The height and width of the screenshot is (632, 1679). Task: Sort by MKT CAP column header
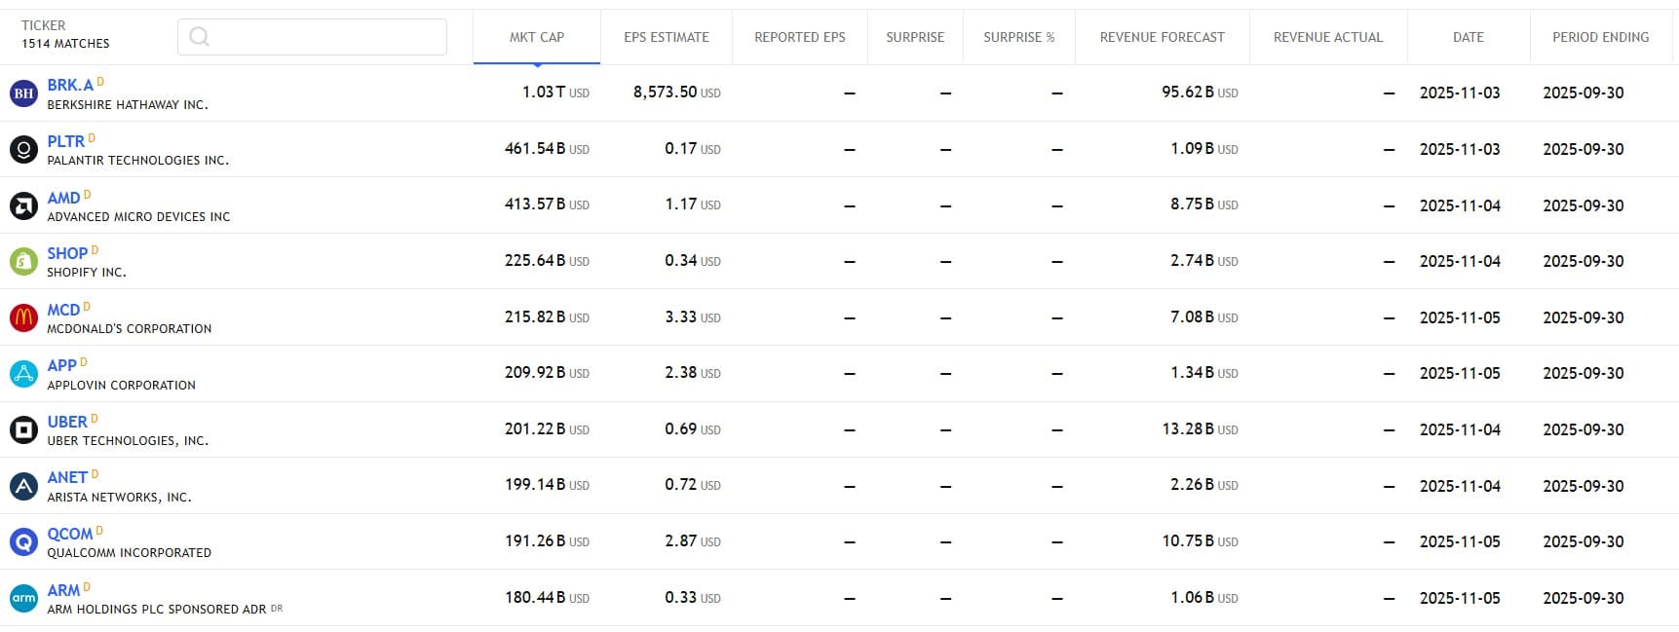coord(536,37)
